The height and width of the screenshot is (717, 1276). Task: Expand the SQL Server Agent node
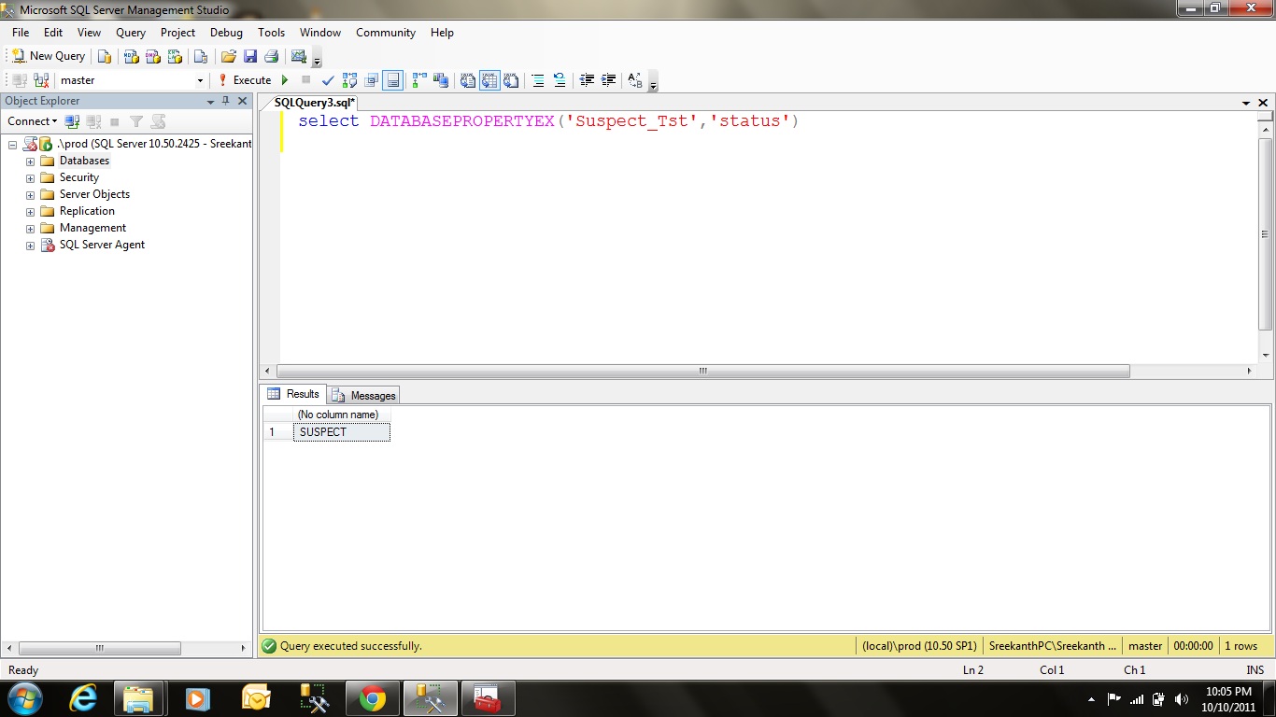click(x=30, y=246)
